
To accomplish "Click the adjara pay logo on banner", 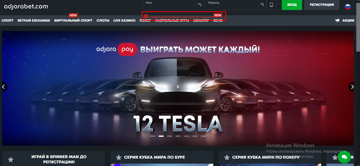I will (117, 49).
